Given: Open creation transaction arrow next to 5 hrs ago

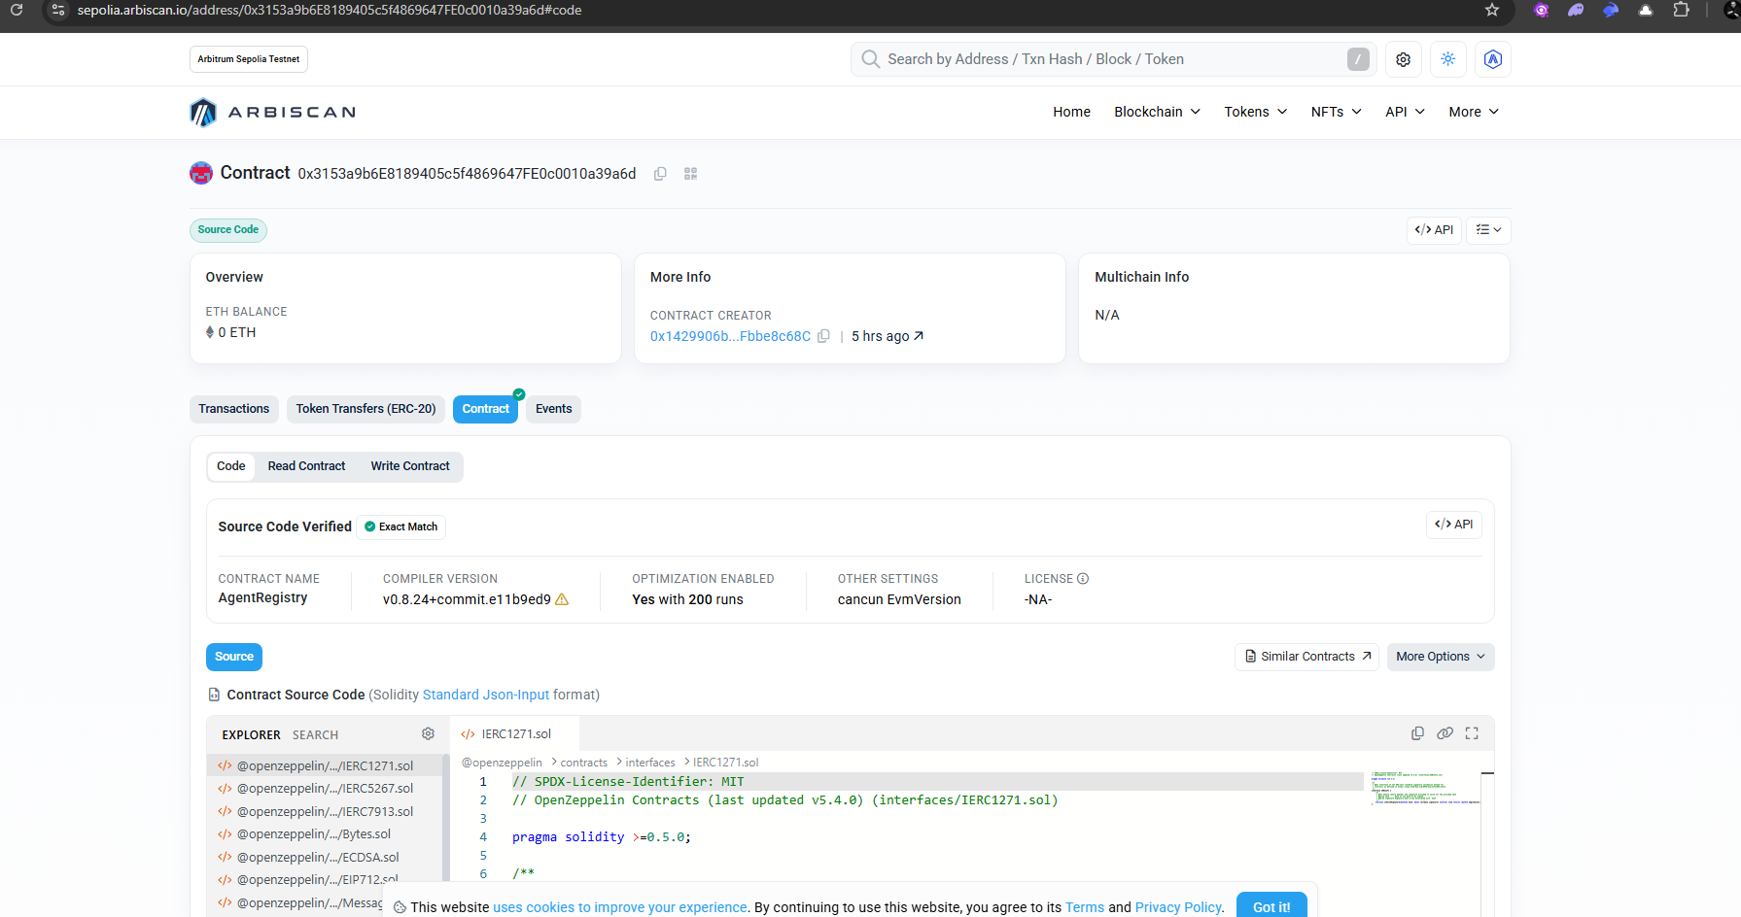Looking at the screenshot, I should click(x=919, y=336).
